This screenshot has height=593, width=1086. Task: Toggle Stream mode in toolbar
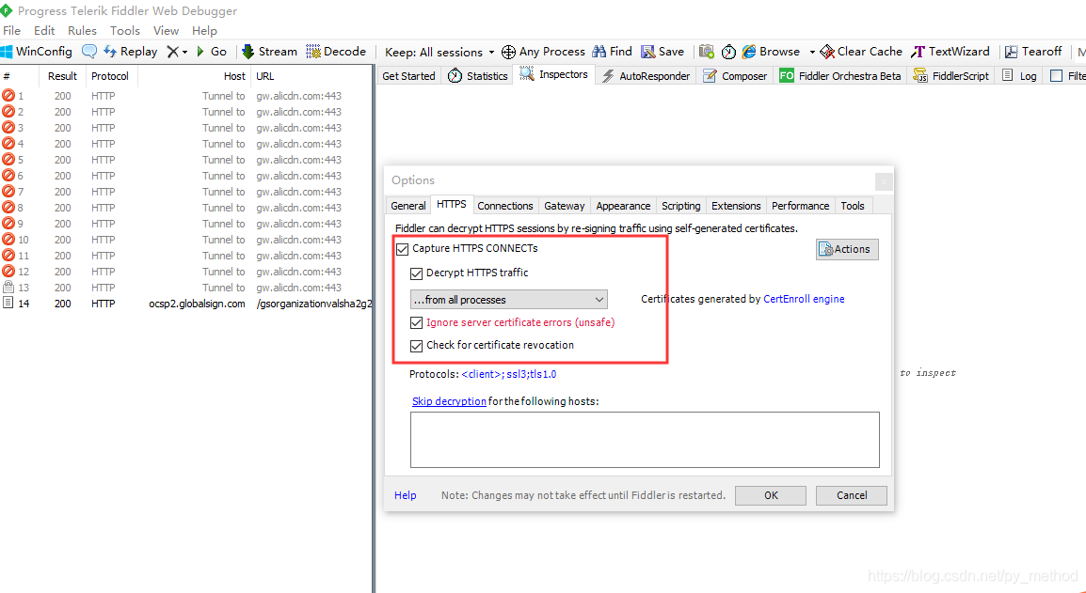click(x=269, y=51)
